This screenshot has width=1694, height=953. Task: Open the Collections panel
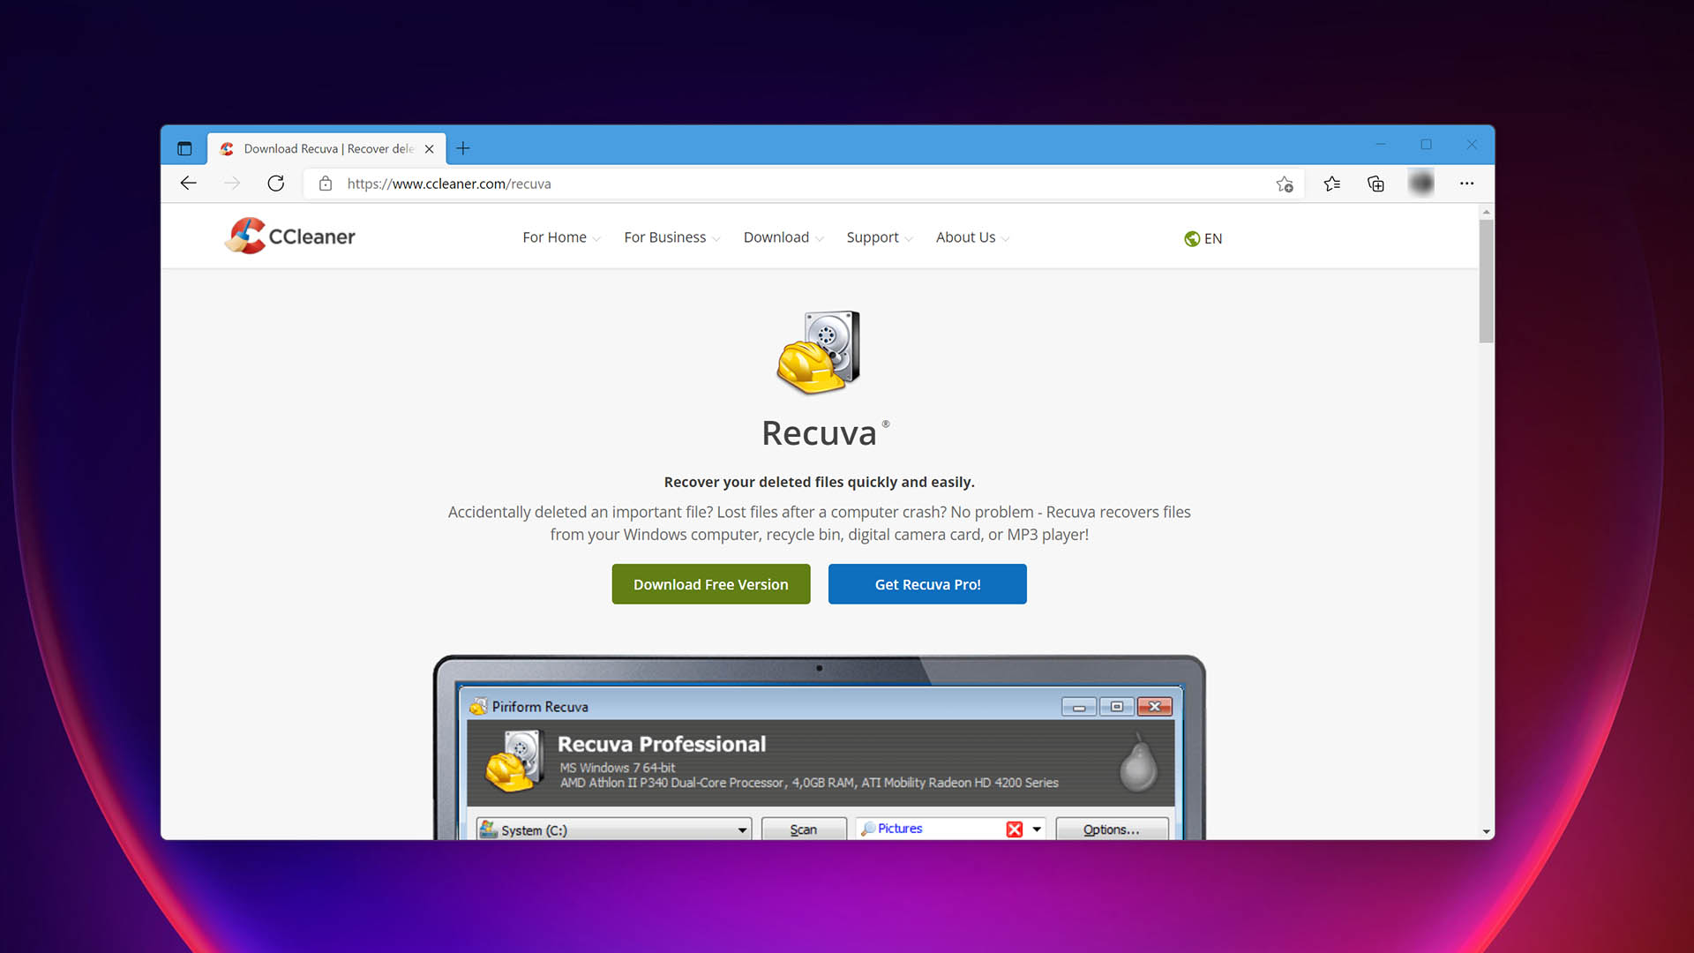[1375, 184]
